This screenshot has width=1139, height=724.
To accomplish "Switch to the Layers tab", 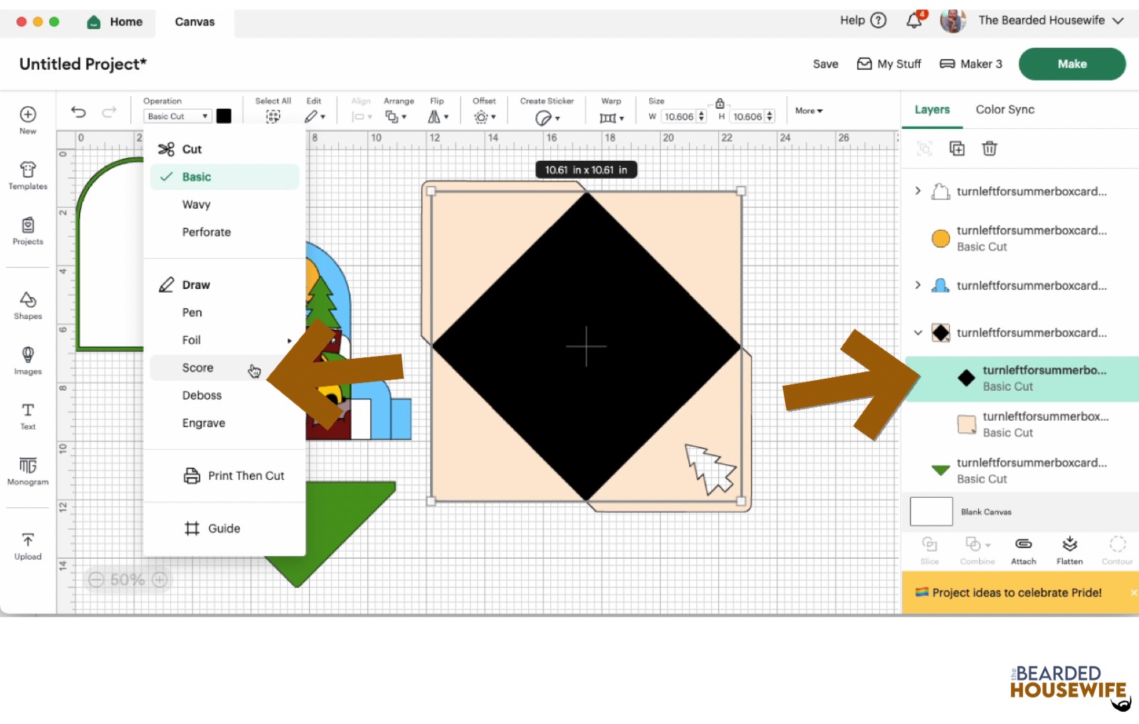I will [932, 109].
